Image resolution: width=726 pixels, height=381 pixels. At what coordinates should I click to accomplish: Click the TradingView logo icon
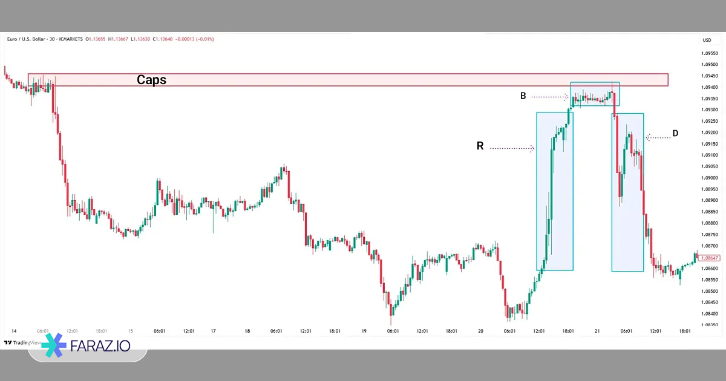tap(7, 343)
